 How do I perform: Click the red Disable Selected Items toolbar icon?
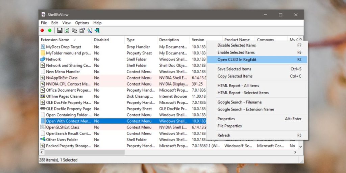[x=42, y=30]
